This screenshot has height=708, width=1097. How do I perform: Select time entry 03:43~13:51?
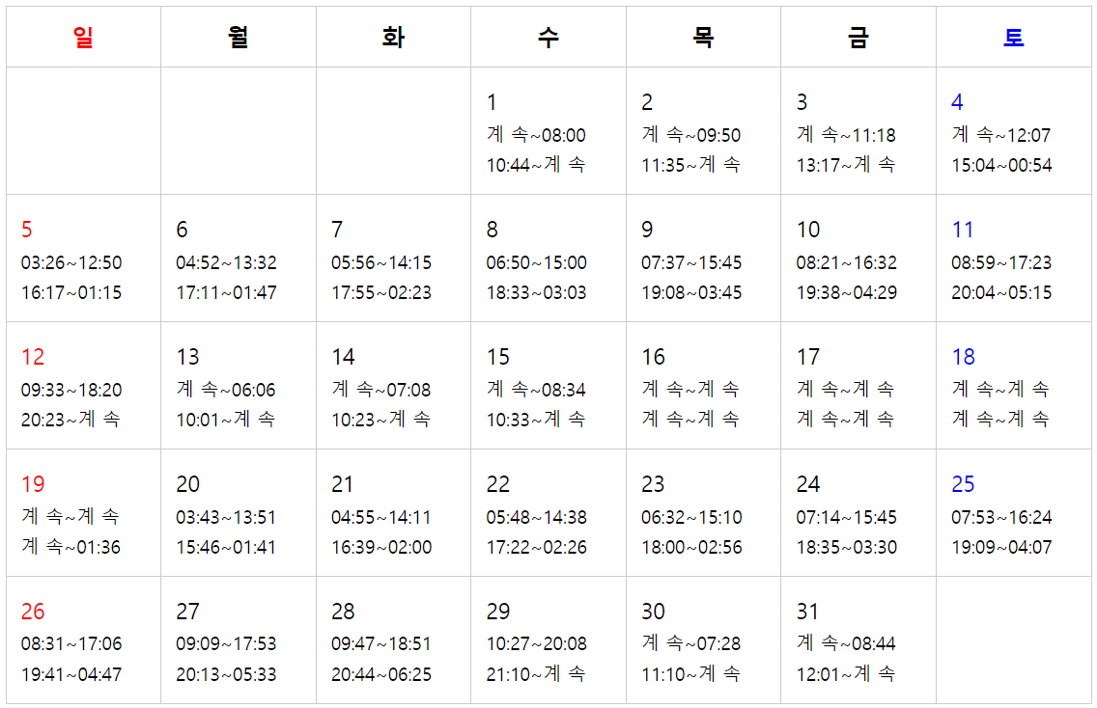pyautogui.click(x=226, y=517)
